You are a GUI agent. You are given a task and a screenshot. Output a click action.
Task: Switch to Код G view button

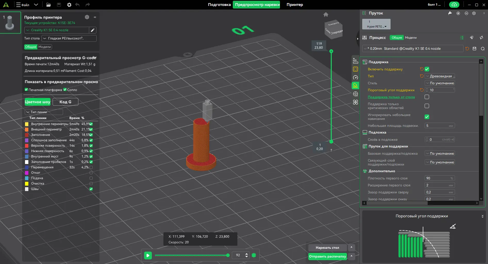[65, 102]
